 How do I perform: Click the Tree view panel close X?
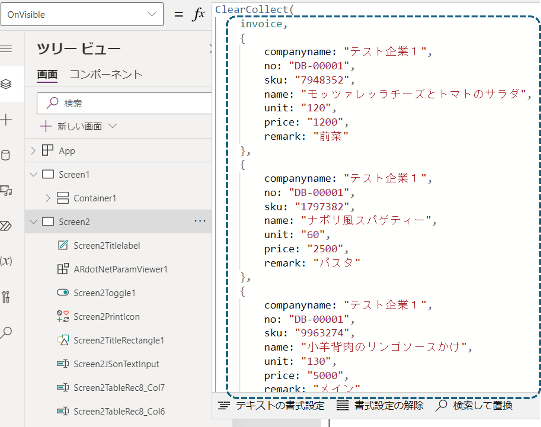210,49
